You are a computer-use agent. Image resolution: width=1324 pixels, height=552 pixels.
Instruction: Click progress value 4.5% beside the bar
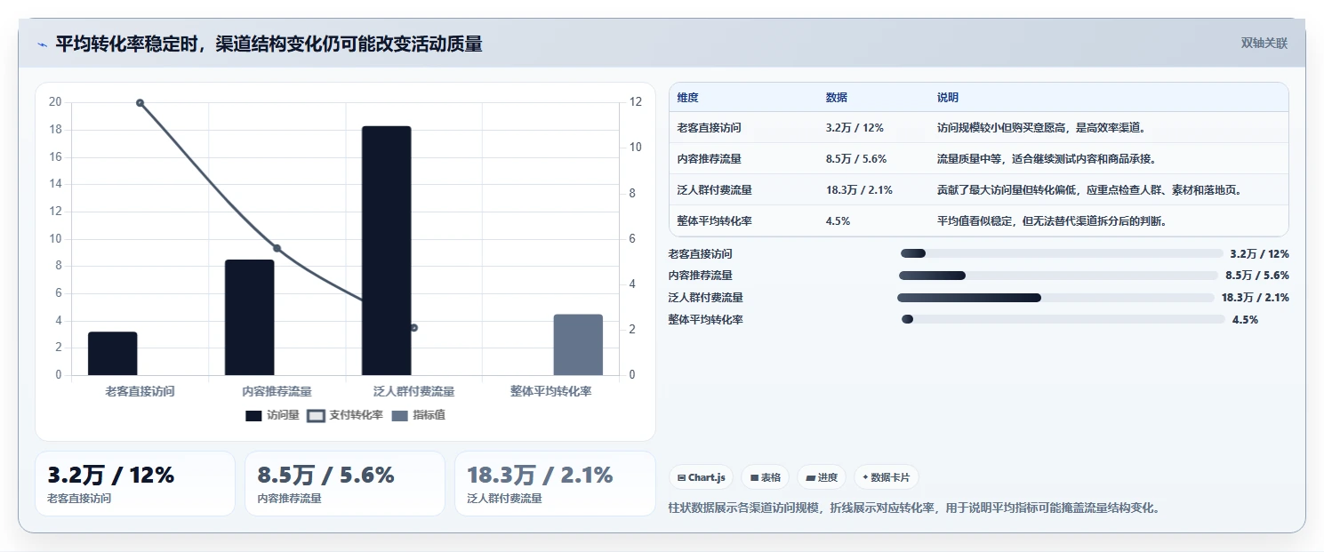click(1245, 320)
